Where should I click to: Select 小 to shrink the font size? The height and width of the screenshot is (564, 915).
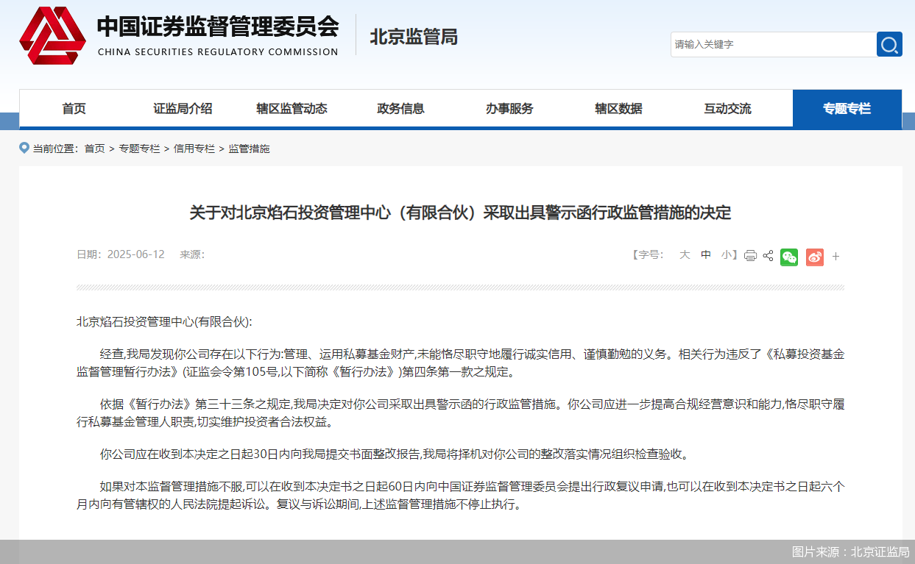point(726,254)
